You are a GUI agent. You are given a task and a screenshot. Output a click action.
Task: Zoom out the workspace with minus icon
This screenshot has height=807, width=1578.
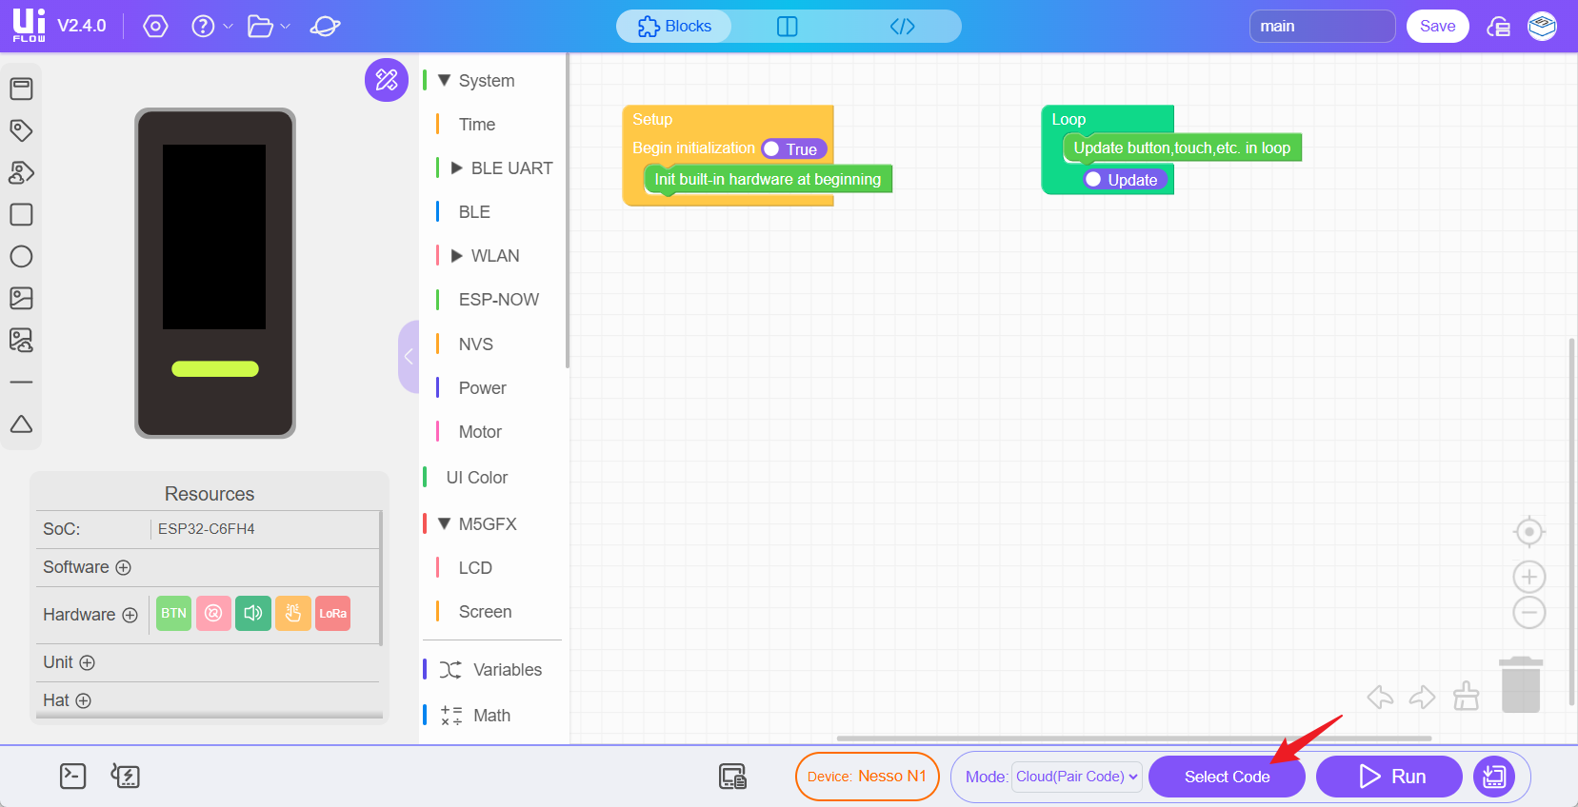[x=1528, y=613]
